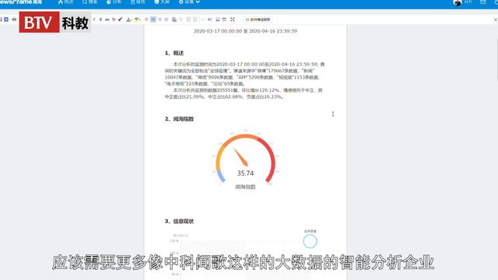The height and width of the screenshot is (280, 498).
Task: Open the 分析 (analysis) nav item
Action: [114, 2]
